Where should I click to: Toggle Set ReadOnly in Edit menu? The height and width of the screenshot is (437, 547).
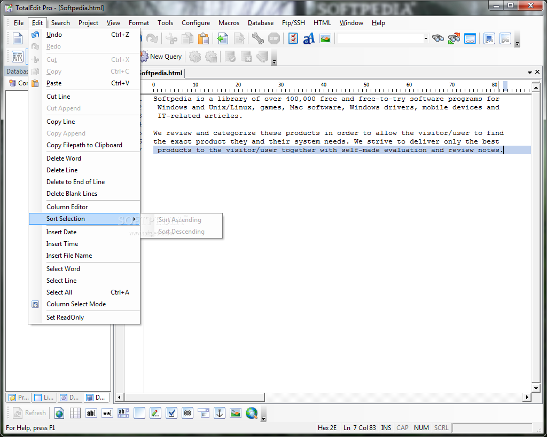click(x=84, y=317)
